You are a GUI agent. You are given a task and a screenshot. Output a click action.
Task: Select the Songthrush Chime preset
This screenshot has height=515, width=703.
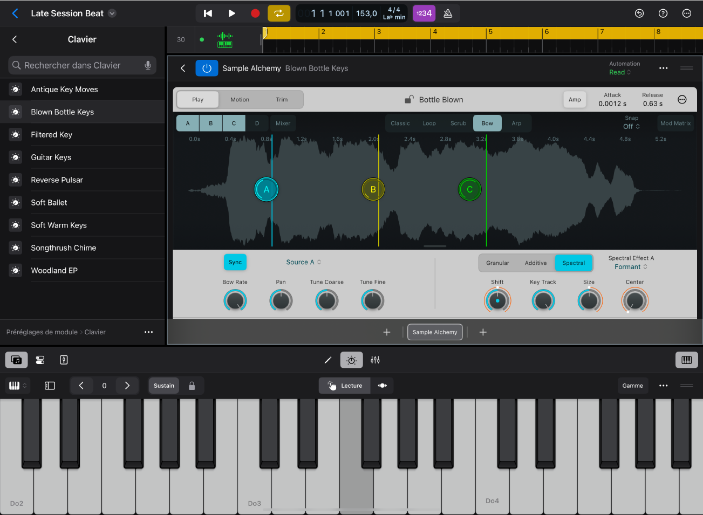click(x=82, y=248)
